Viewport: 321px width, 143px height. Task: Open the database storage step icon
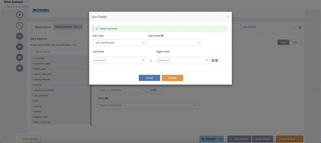tap(19, 57)
